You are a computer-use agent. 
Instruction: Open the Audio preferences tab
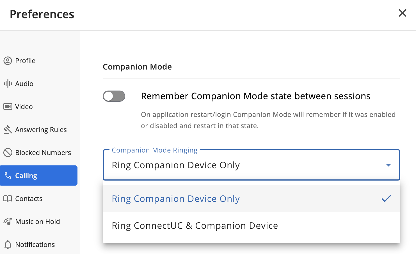[x=24, y=84]
